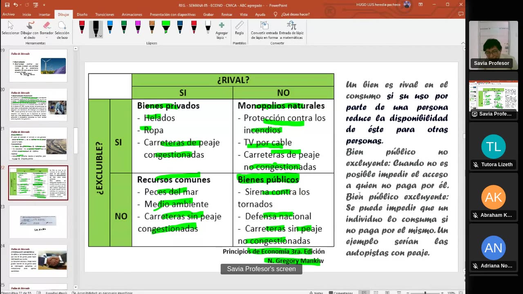The image size is (523, 294).
Task: Click slide panel scroll down arrow
Action: [76, 287]
